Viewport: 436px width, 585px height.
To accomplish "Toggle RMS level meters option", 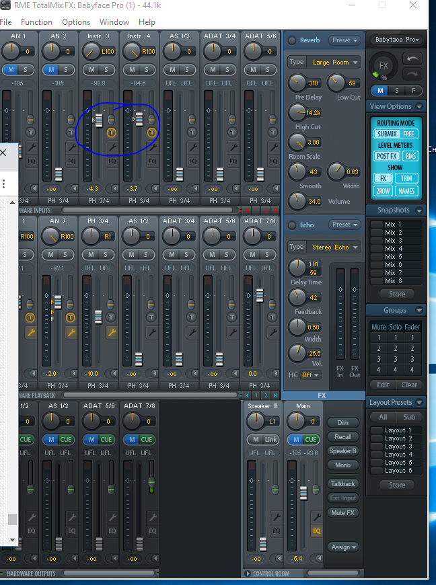I will (x=410, y=156).
